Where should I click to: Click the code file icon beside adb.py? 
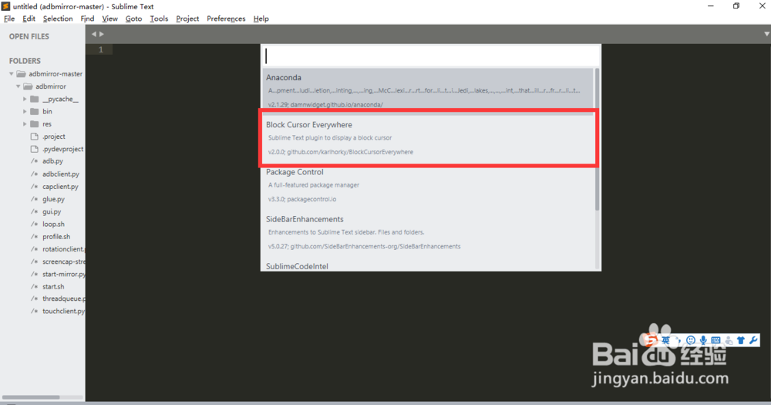pyautogui.click(x=35, y=161)
